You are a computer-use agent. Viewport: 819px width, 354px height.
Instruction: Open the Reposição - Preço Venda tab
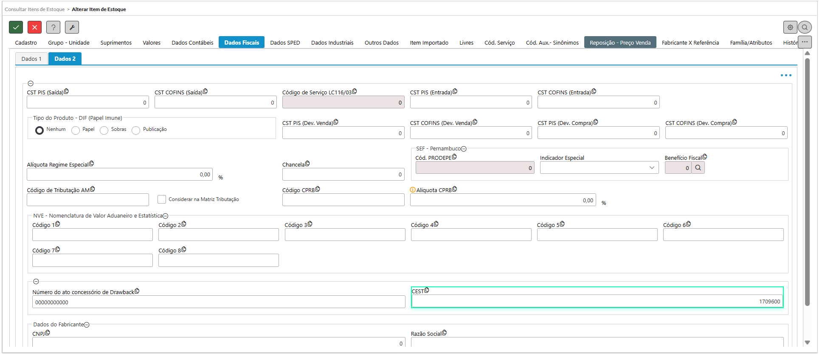[x=620, y=42]
